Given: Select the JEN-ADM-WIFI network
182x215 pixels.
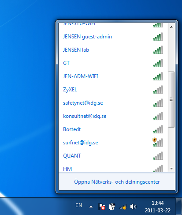Looking at the screenshot, I should click(113, 76).
